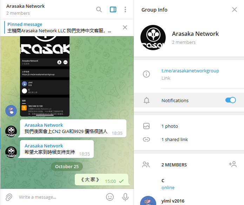The height and width of the screenshot is (205, 244).
Task: Click the Arasaka Network chat title header
Action: (x=25, y=6)
